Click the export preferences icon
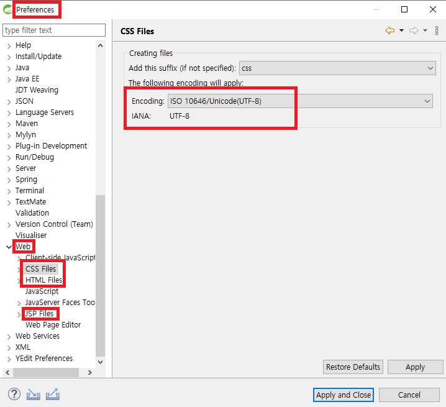 (x=53, y=394)
